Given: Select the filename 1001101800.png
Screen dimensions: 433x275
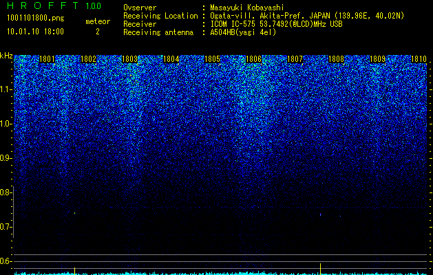Looking at the screenshot, I should tap(36, 18).
